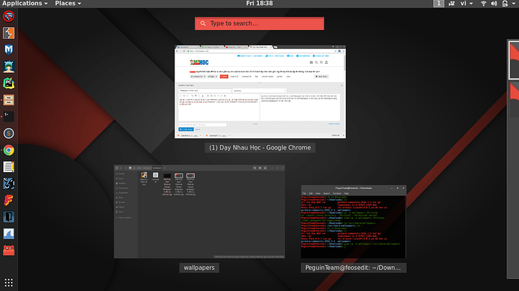Click the PeguinTeam@feosedit label
Screen dimensions: 519x291
[354, 268]
